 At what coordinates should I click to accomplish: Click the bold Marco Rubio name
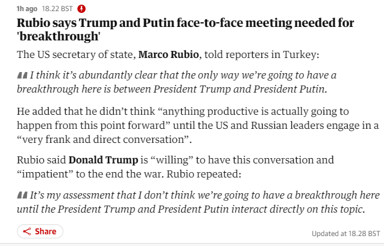click(168, 54)
